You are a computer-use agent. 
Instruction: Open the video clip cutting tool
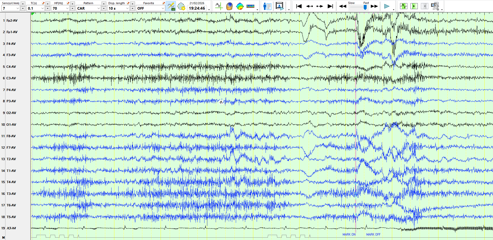435,6
